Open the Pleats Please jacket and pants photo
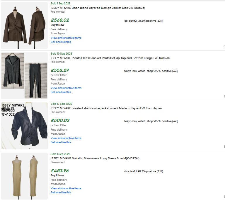The image size is (225, 201). (24, 76)
